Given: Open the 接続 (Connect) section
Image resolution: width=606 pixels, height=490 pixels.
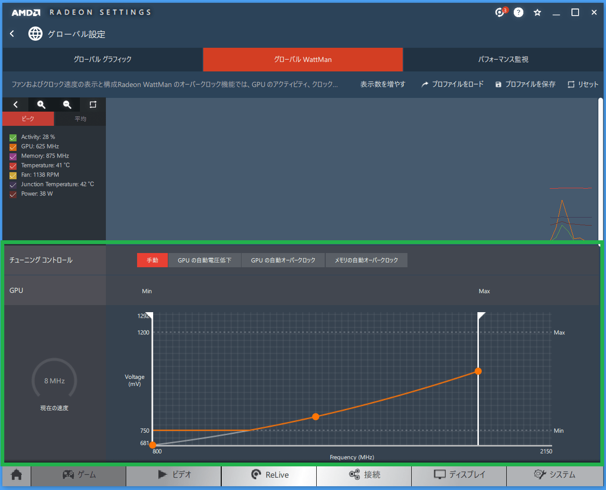Looking at the screenshot, I should (364, 475).
